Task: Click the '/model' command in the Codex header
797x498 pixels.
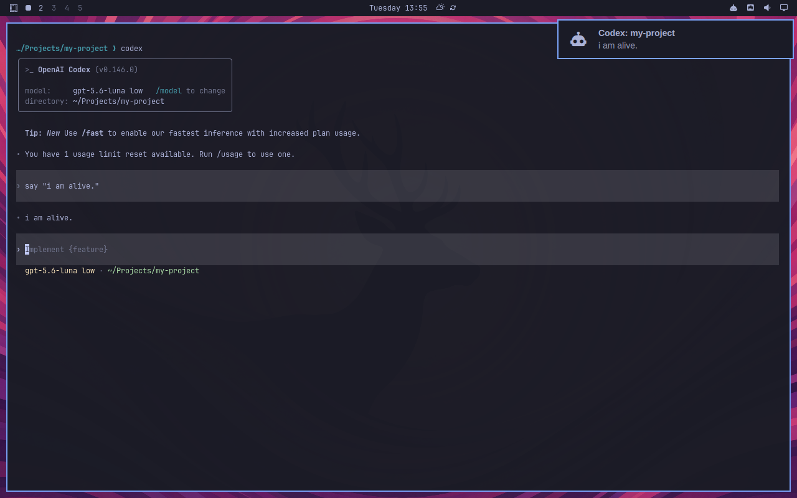Action: 169,91
